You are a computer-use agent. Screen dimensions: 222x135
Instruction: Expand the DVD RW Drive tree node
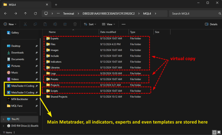coord(4,126)
